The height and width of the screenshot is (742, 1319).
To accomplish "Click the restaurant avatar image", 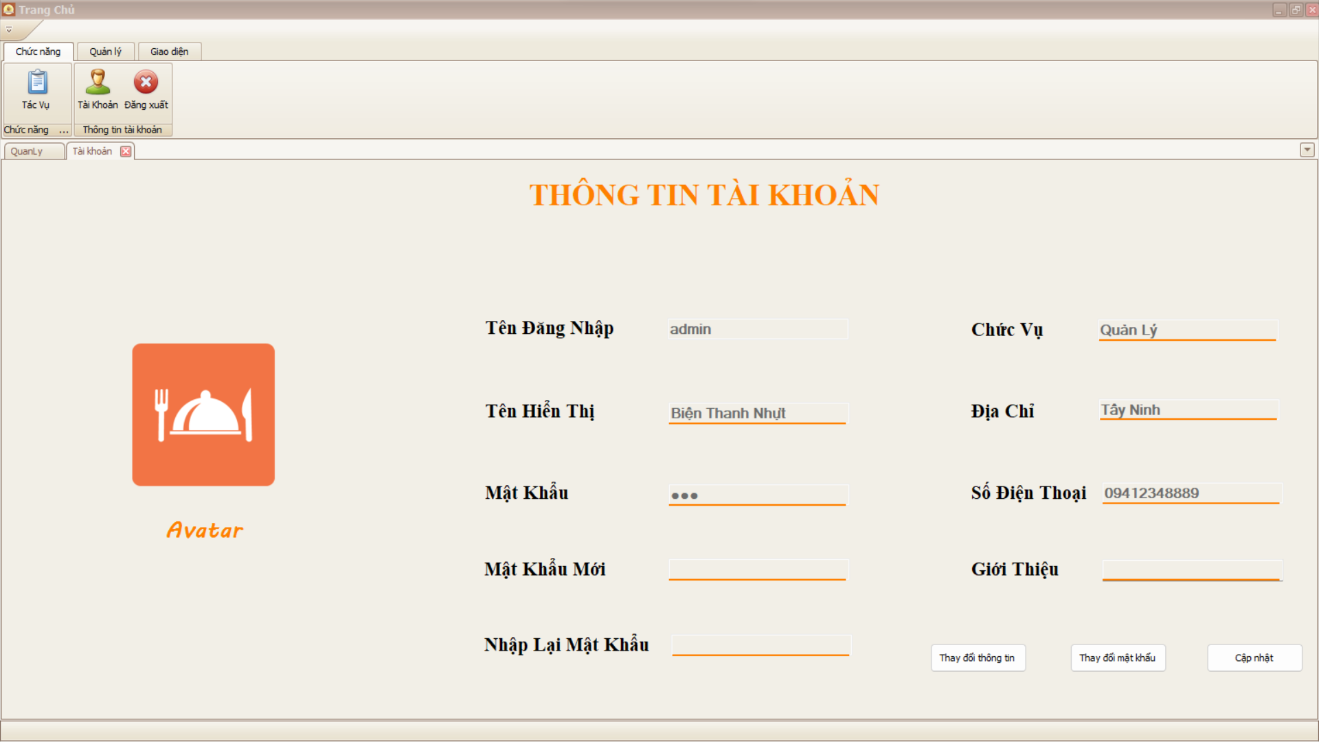I will (203, 415).
